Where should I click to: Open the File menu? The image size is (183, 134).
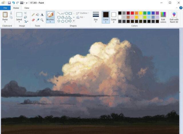point(5,8)
